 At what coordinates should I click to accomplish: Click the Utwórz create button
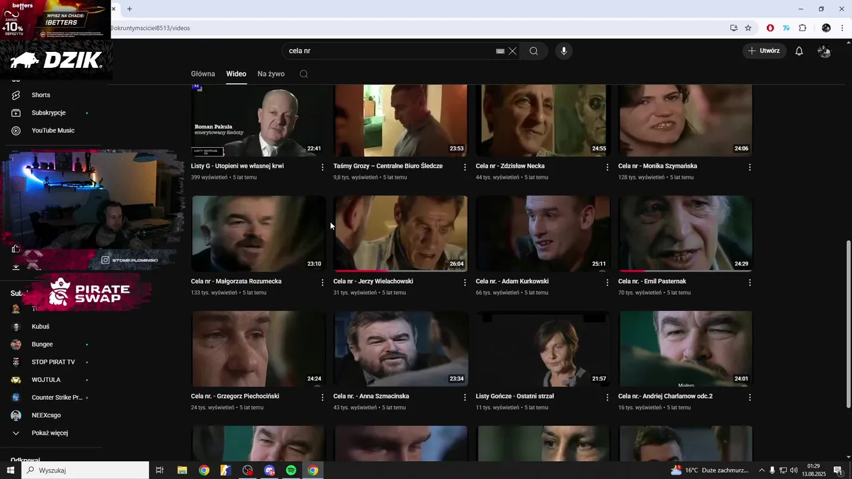764,51
